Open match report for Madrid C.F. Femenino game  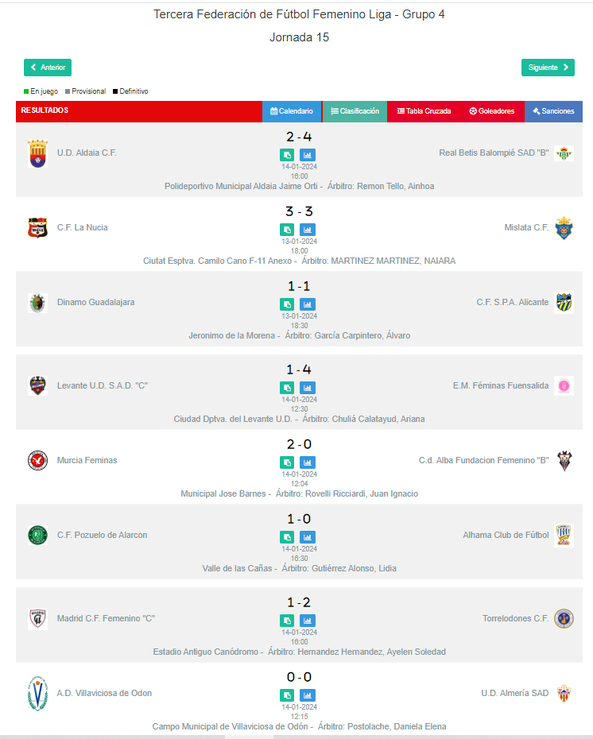287,621
